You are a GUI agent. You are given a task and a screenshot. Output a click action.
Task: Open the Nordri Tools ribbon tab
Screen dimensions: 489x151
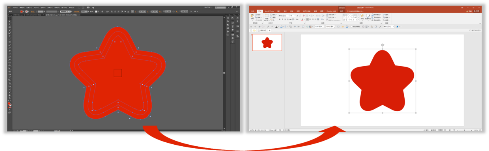269,11
